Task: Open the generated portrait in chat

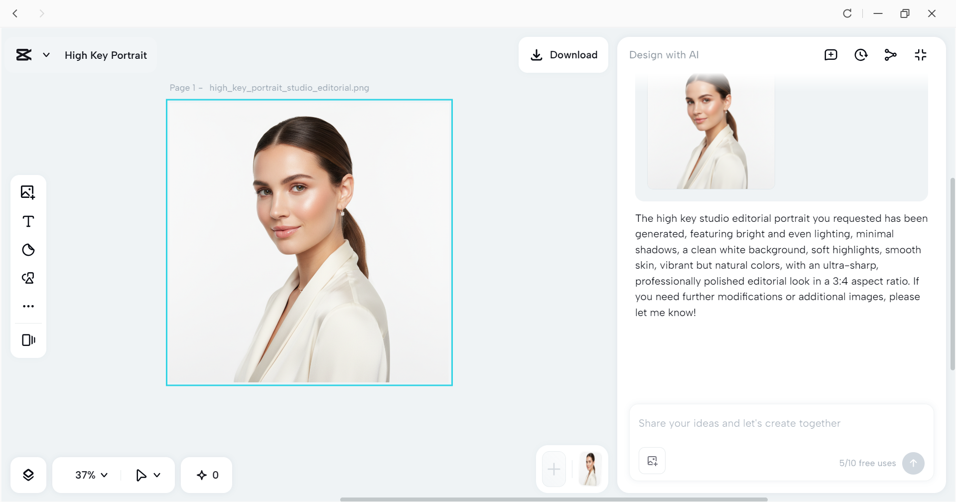Action: tap(711, 131)
